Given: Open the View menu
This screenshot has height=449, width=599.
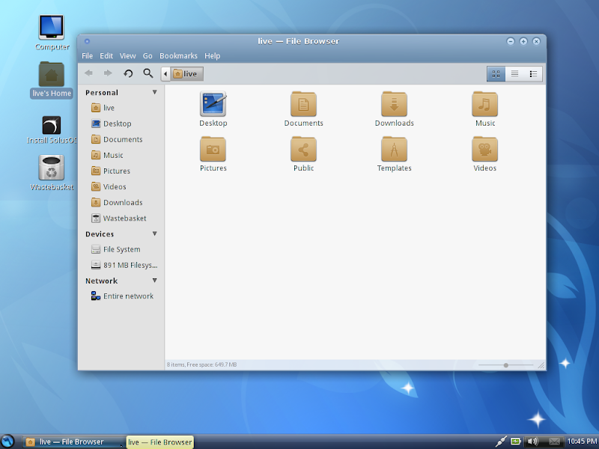Looking at the screenshot, I should pos(127,56).
